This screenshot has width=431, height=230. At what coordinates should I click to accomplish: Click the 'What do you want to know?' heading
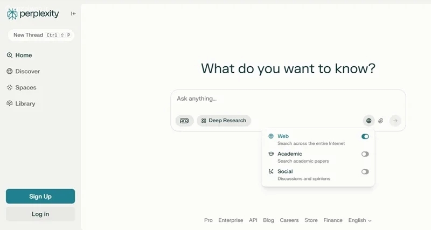(x=288, y=68)
